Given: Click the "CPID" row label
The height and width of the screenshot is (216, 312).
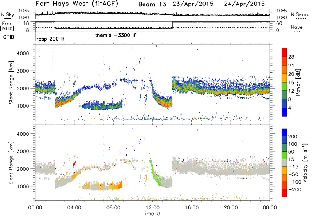Looking at the screenshot, I should point(9,37).
